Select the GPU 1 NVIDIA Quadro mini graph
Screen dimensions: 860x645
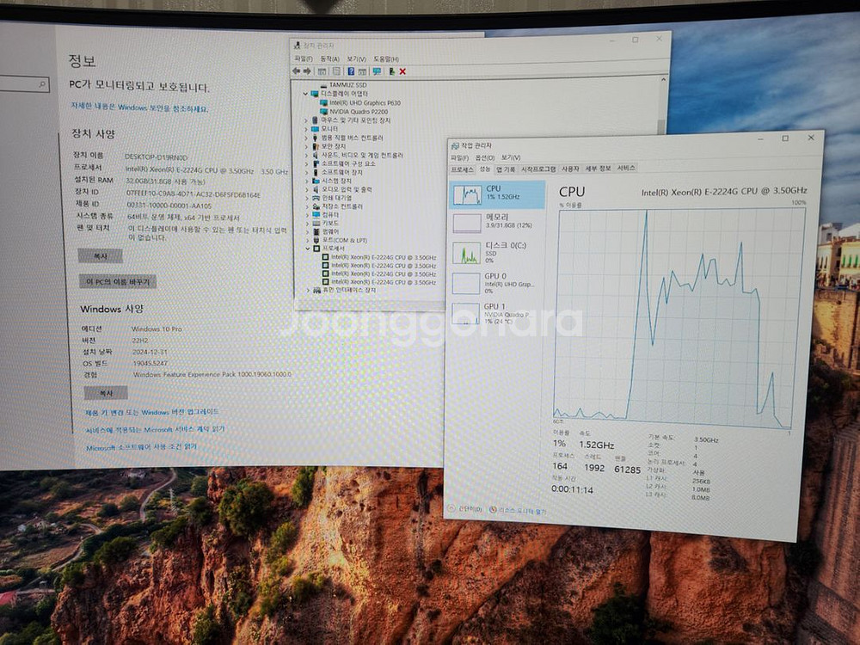tap(465, 314)
